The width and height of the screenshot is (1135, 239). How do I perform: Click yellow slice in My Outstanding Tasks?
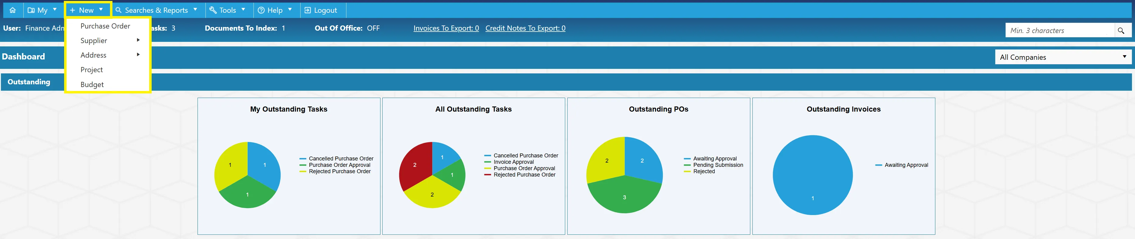(x=230, y=165)
